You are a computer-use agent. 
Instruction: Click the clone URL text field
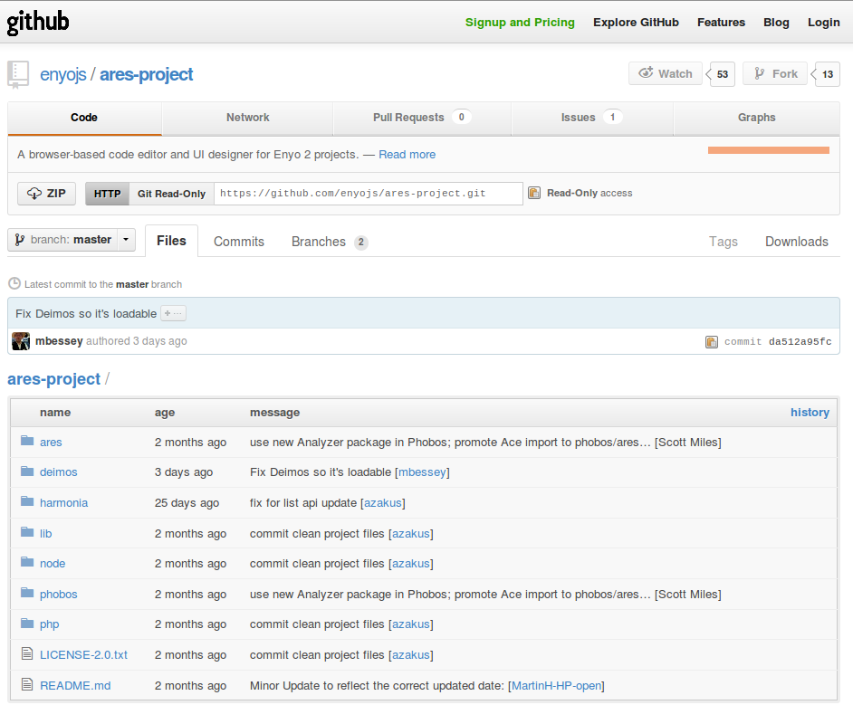tap(369, 194)
